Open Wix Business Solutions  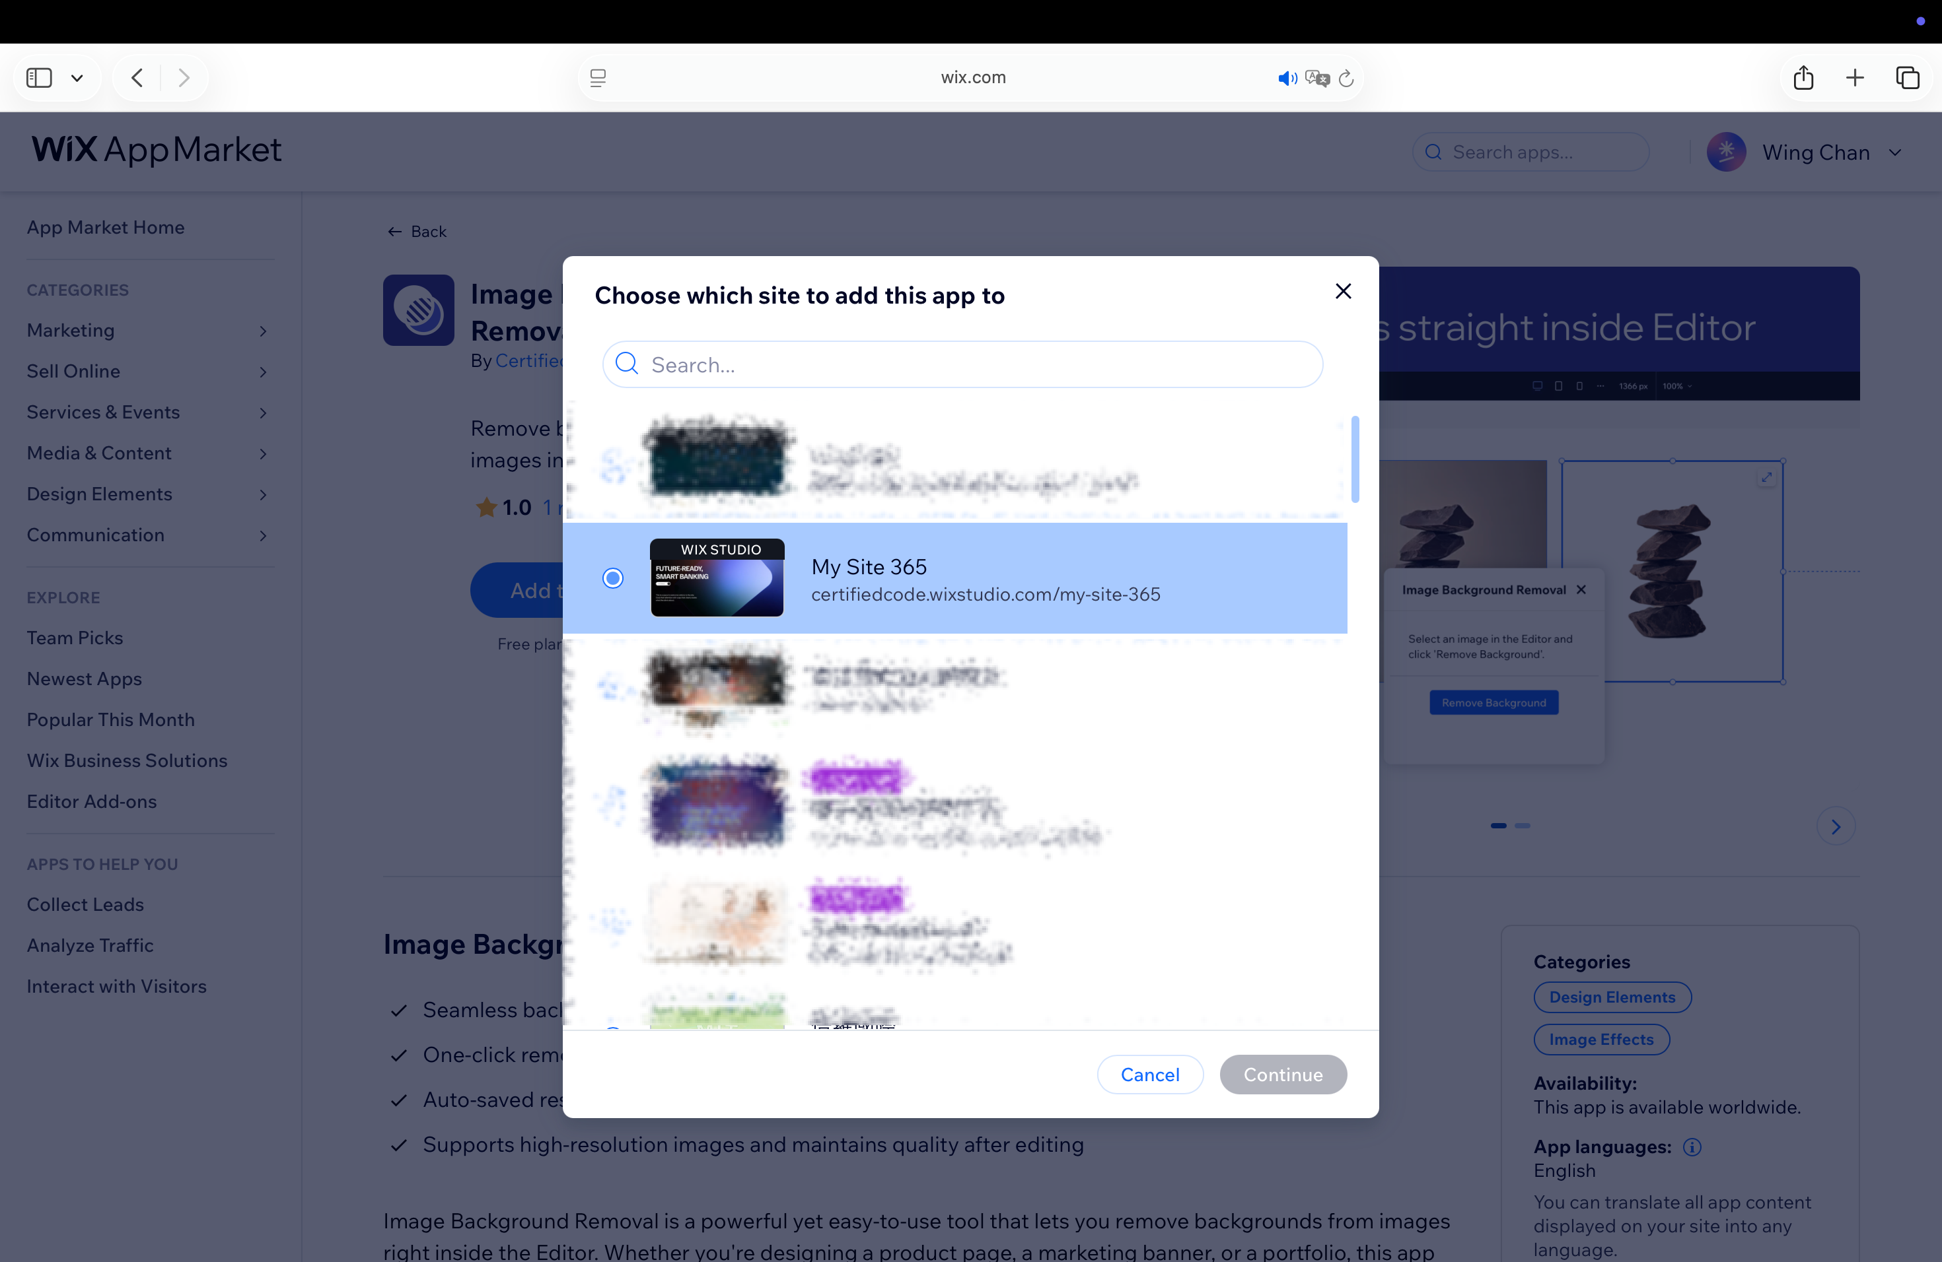point(126,760)
